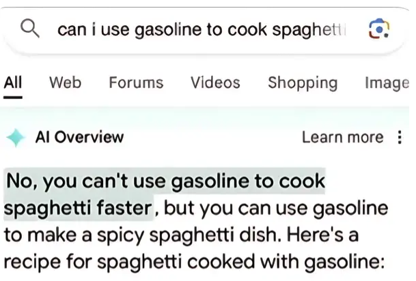Click the Learn more link
416x281 pixels.
click(343, 137)
